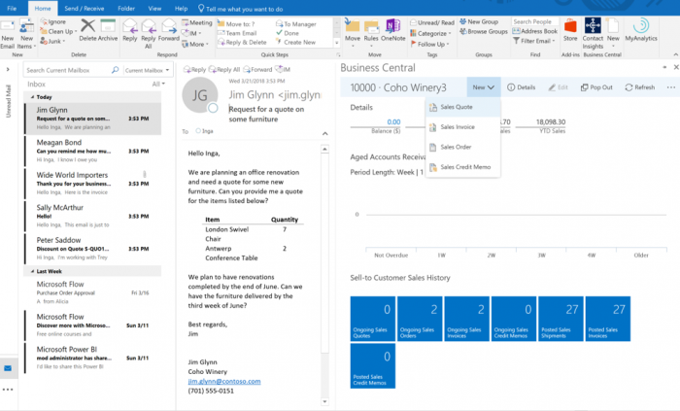Switch to the View ribbon tab
This screenshot has width=680, height=411.
(x=154, y=8)
